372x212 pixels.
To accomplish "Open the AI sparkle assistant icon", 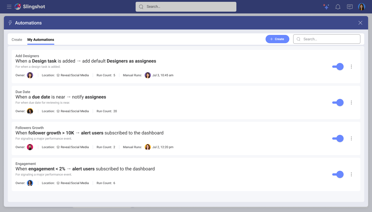I will 326,7.
